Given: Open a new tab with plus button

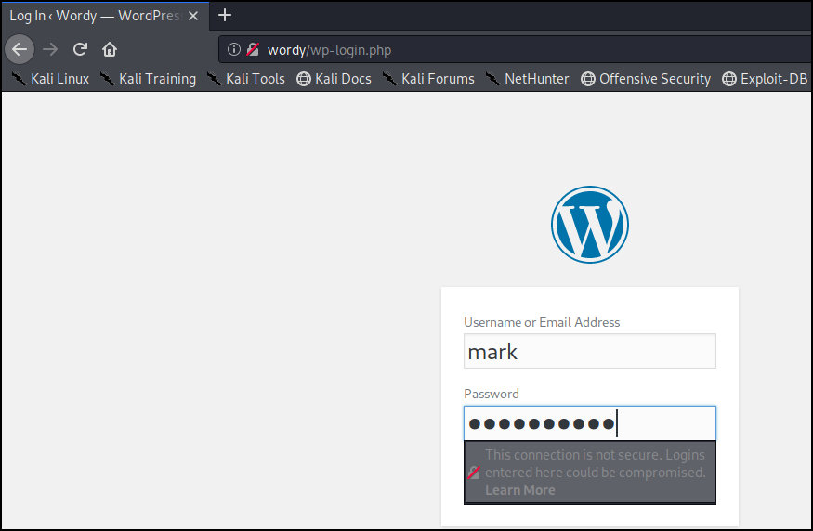Looking at the screenshot, I should click(225, 16).
